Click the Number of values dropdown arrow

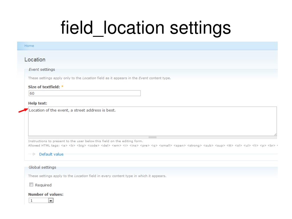click(51, 200)
